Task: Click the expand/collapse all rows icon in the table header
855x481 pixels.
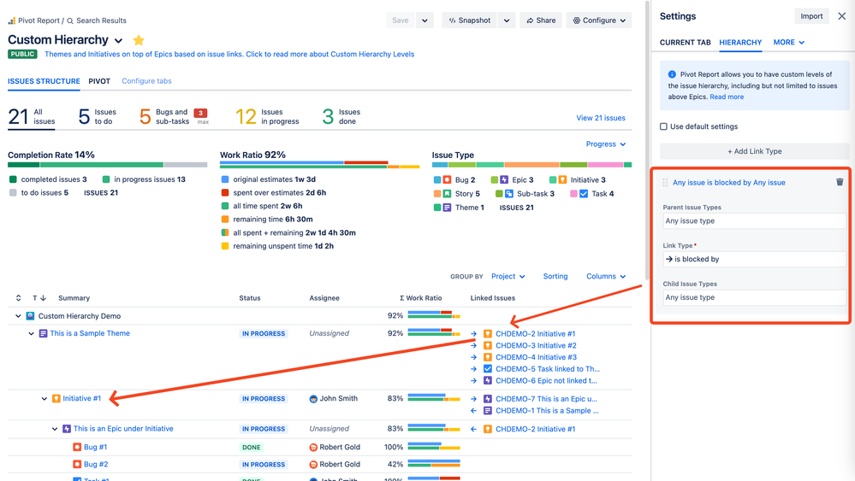Action: [19, 297]
